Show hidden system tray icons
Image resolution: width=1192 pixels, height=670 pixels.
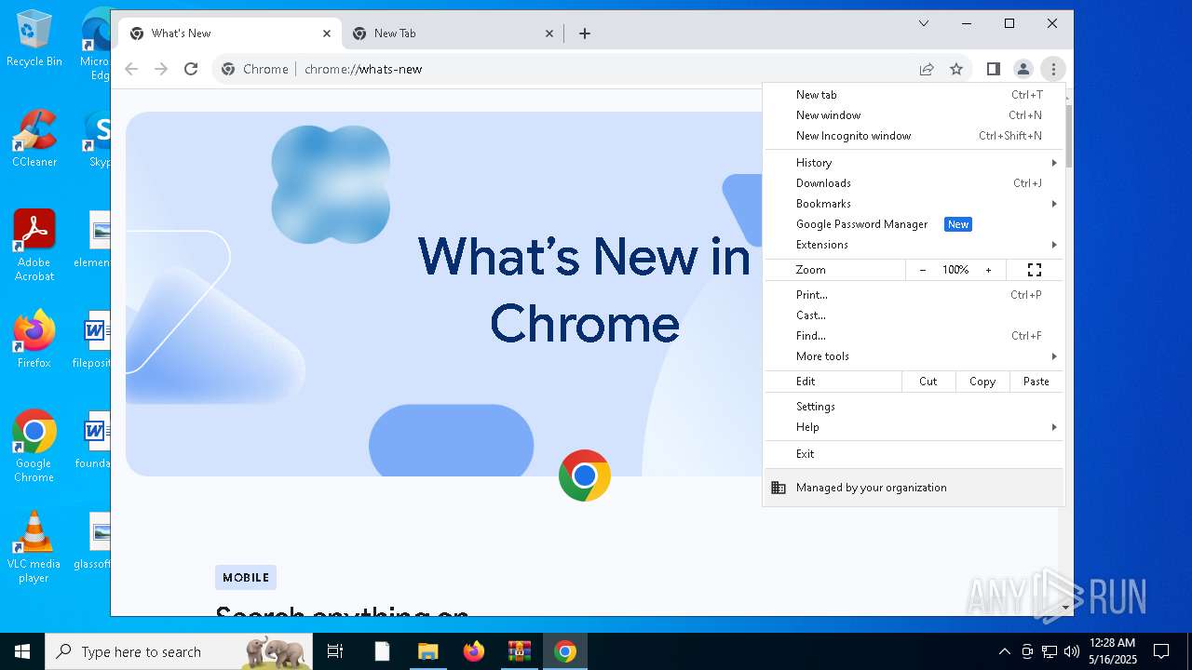tap(1004, 651)
